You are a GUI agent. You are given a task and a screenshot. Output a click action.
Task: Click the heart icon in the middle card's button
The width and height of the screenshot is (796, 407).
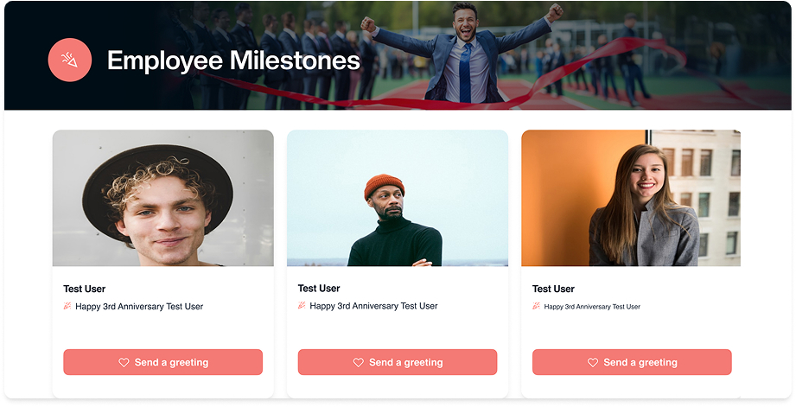[359, 362]
